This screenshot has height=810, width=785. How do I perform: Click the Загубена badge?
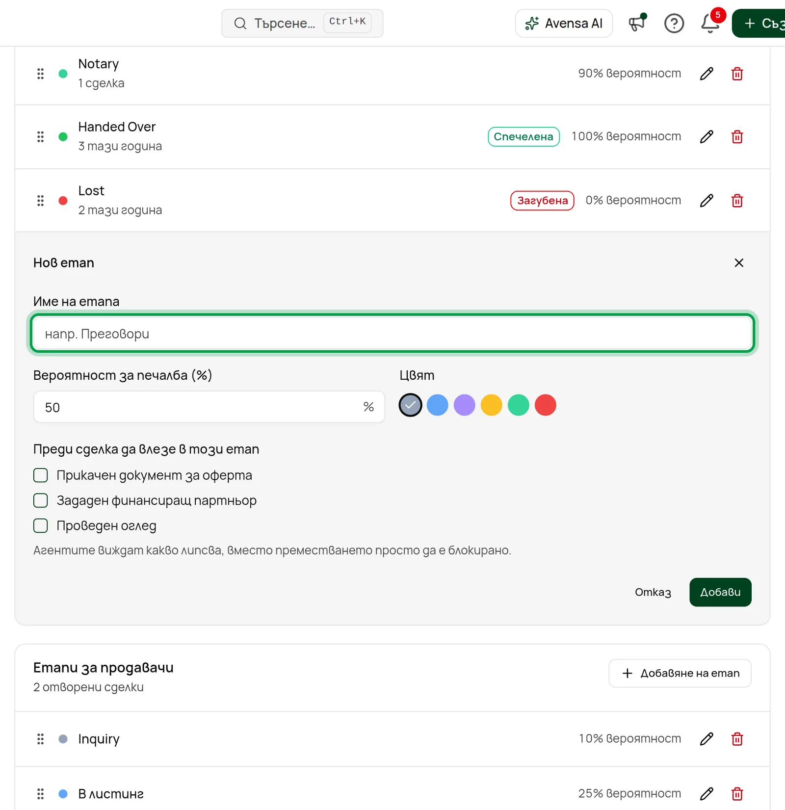click(x=542, y=200)
